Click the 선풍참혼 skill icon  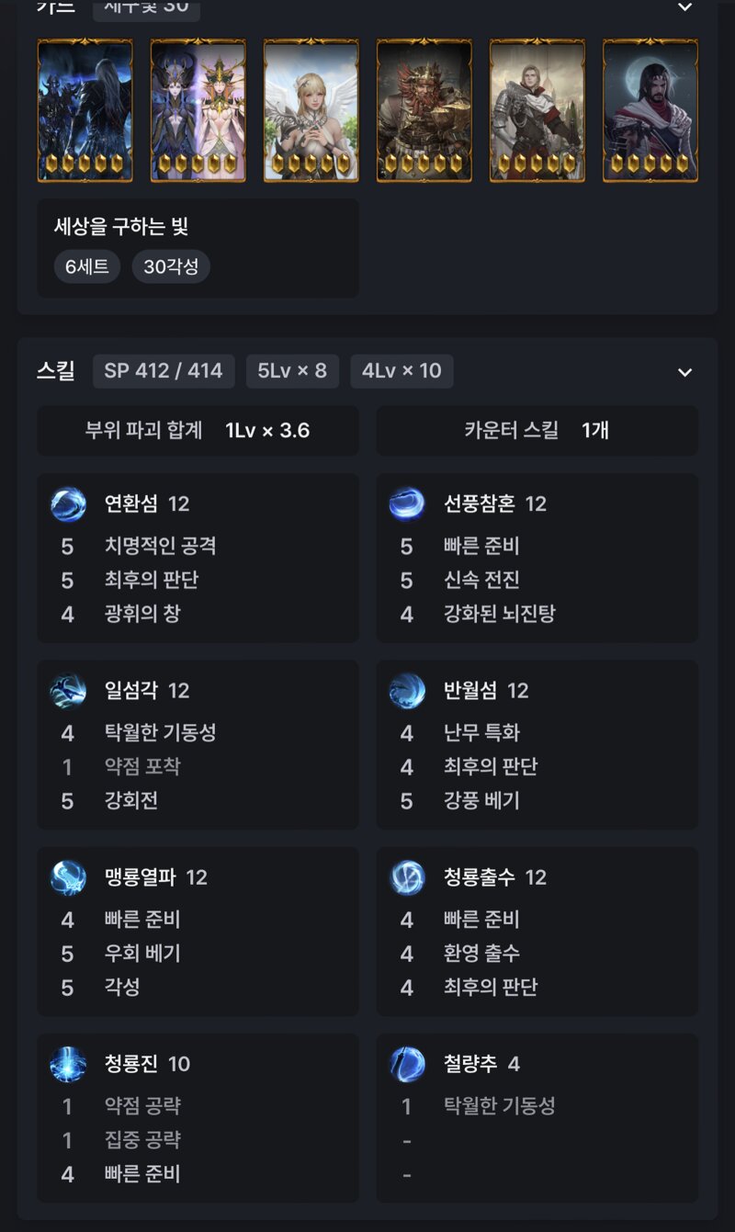(x=407, y=503)
